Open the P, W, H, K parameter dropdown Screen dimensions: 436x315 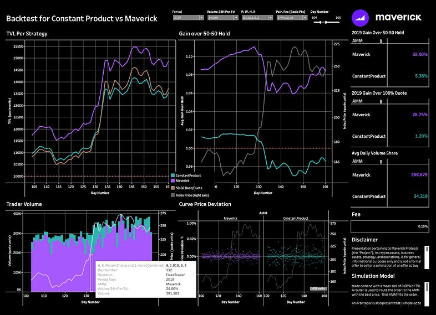tap(257, 18)
